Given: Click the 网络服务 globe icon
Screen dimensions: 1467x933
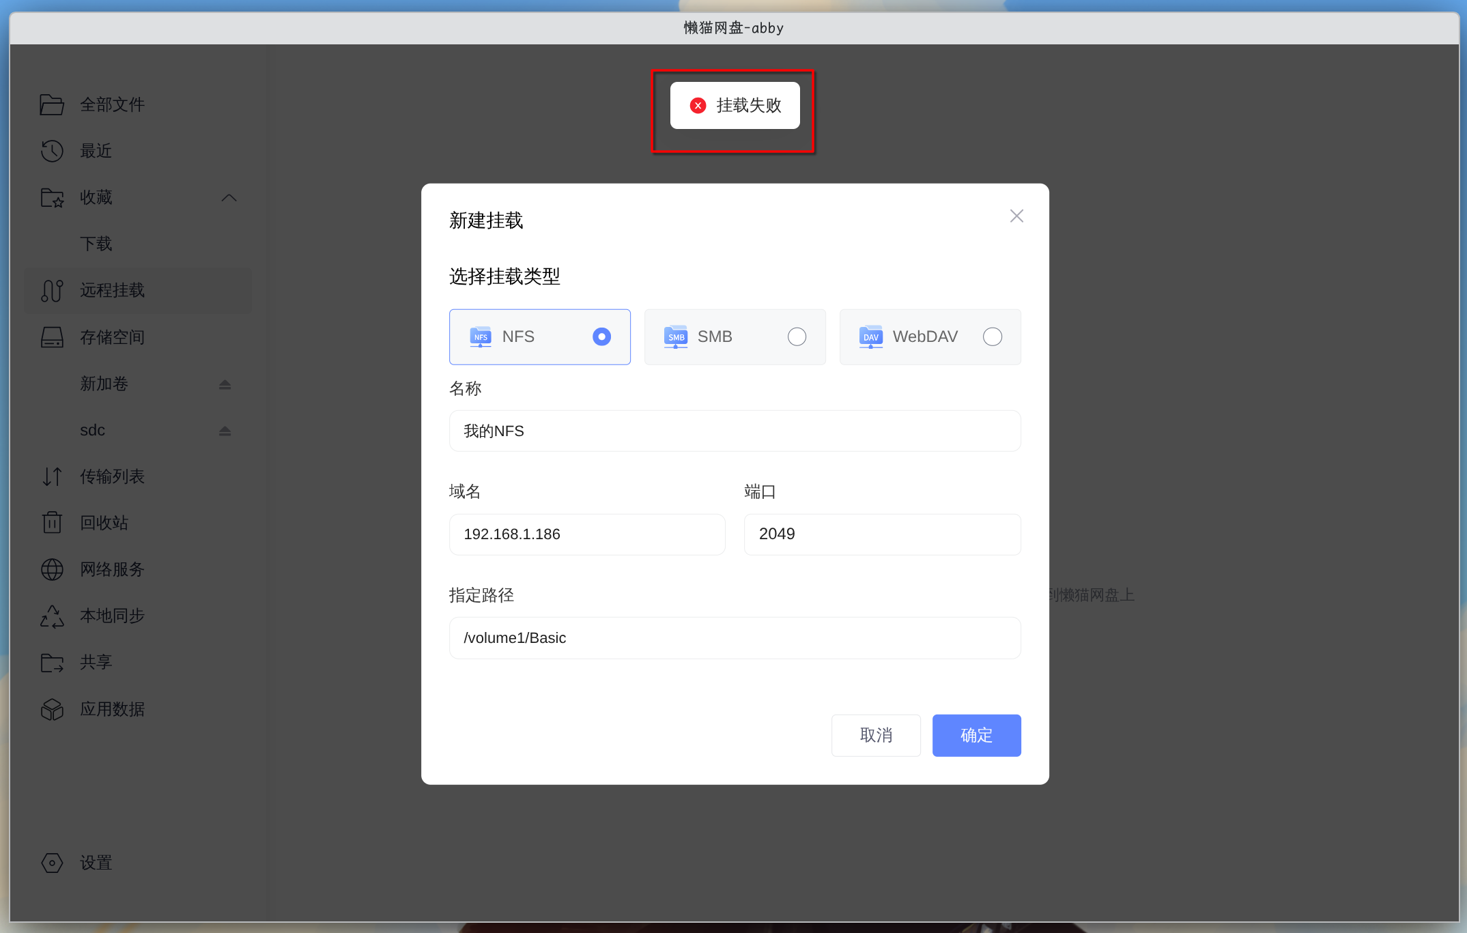Looking at the screenshot, I should pos(52,569).
